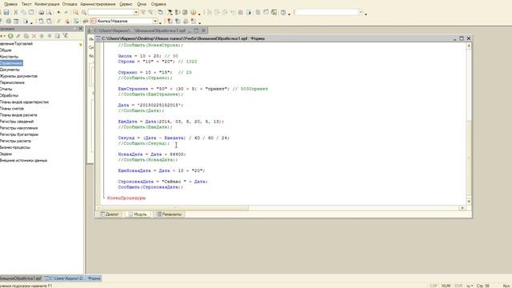Select Регистры расчета in configuration tree
The image size is (512, 288).
15,141
